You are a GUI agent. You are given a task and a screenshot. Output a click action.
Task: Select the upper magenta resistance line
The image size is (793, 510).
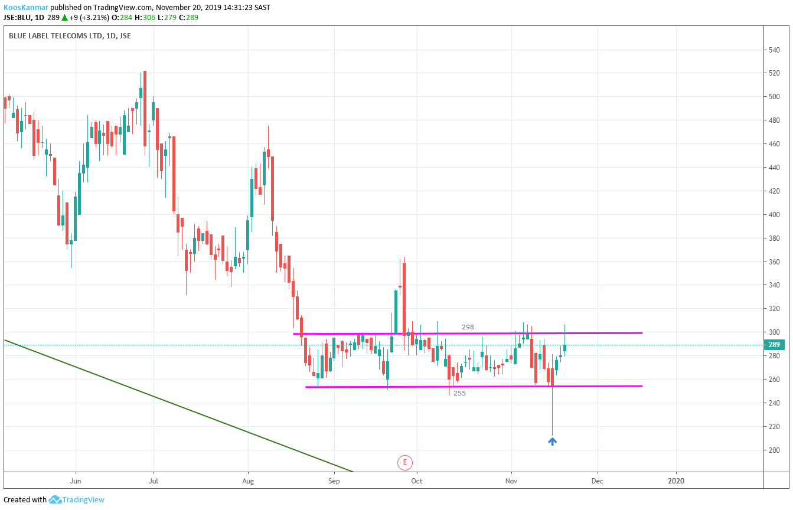[x=468, y=334]
